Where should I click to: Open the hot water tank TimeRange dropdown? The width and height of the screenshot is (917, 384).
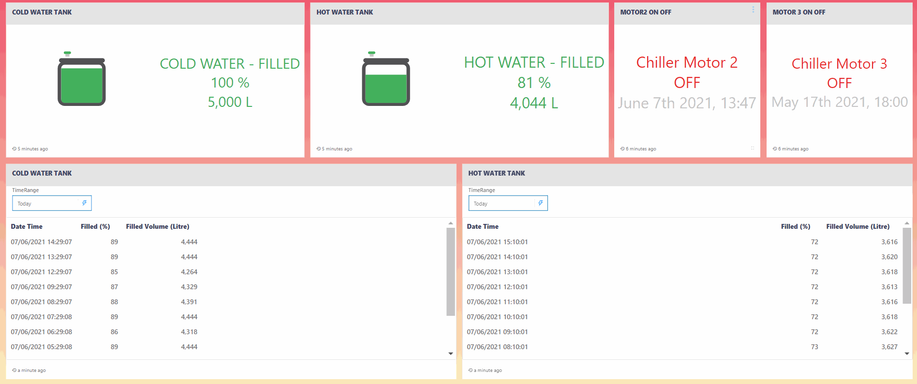point(503,204)
